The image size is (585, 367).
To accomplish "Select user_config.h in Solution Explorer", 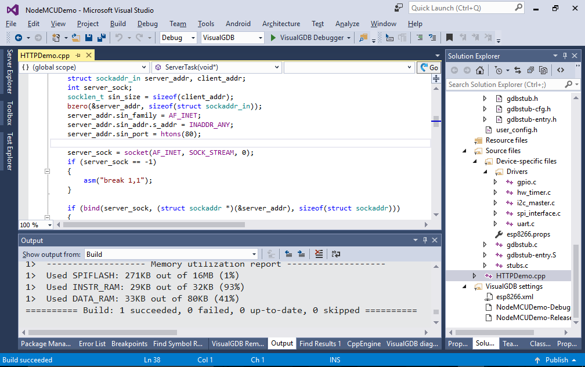I will pyautogui.click(x=517, y=130).
